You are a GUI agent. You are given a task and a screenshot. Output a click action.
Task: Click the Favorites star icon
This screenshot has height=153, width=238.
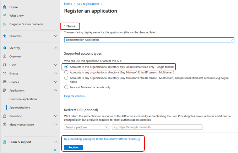point(5,36)
